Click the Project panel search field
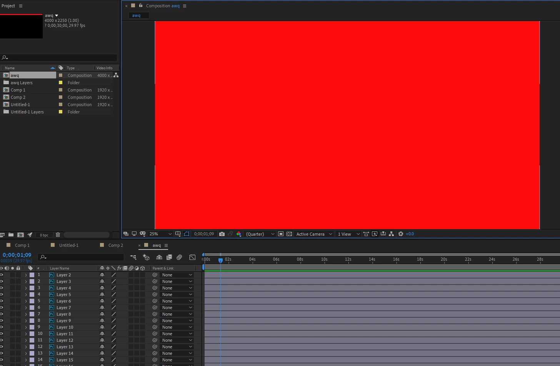560x366 pixels. pyautogui.click(x=58, y=58)
